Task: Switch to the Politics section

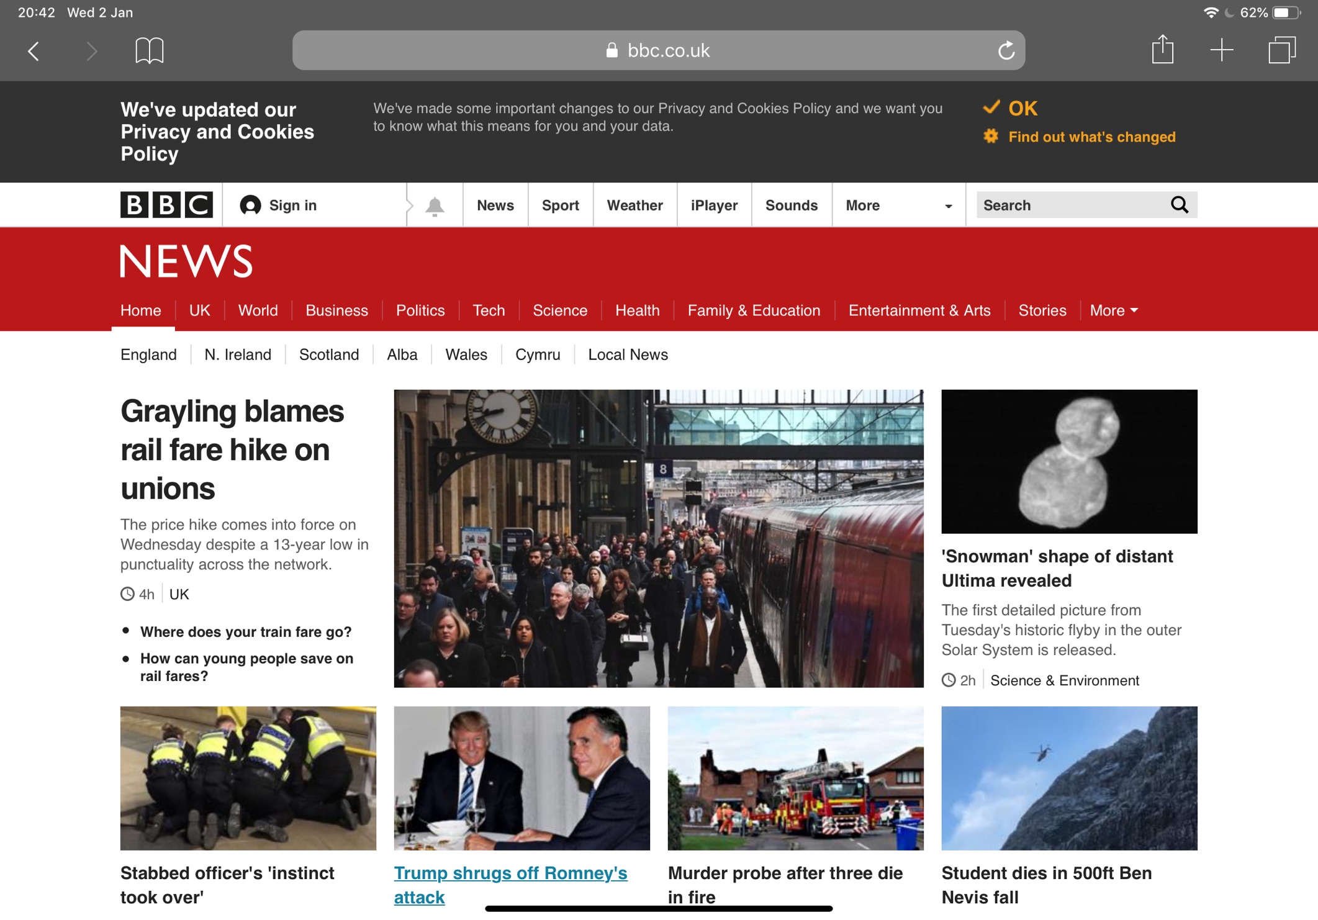Action: point(420,310)
